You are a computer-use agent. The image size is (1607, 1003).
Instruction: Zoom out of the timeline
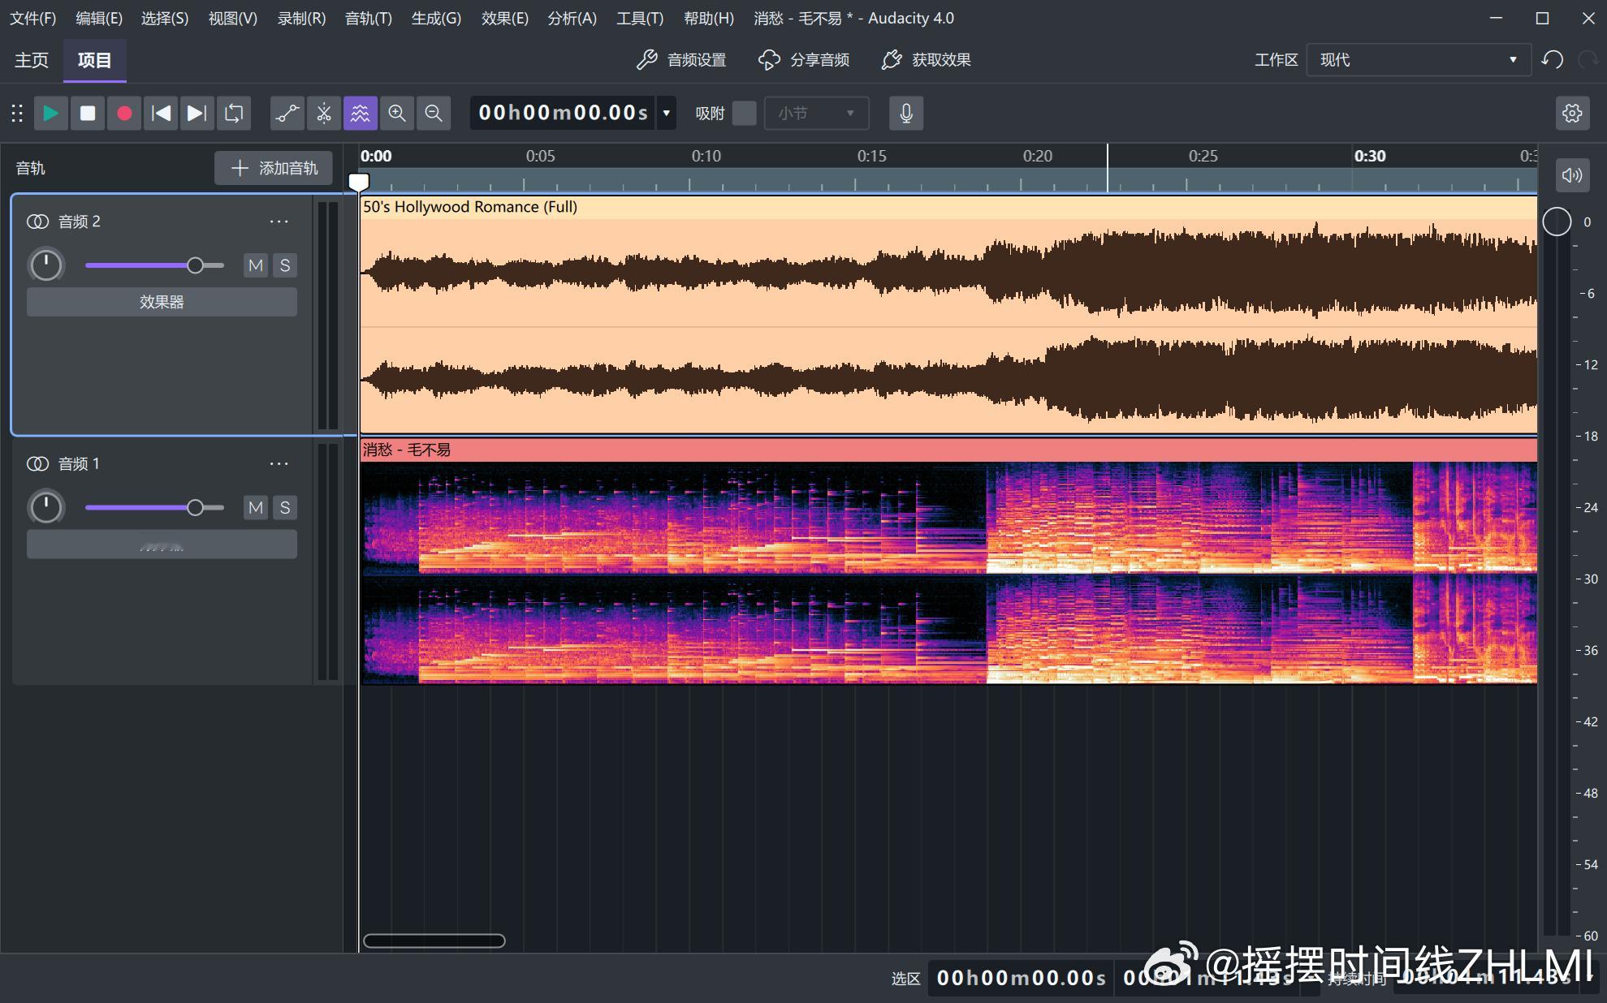[434, 113]
